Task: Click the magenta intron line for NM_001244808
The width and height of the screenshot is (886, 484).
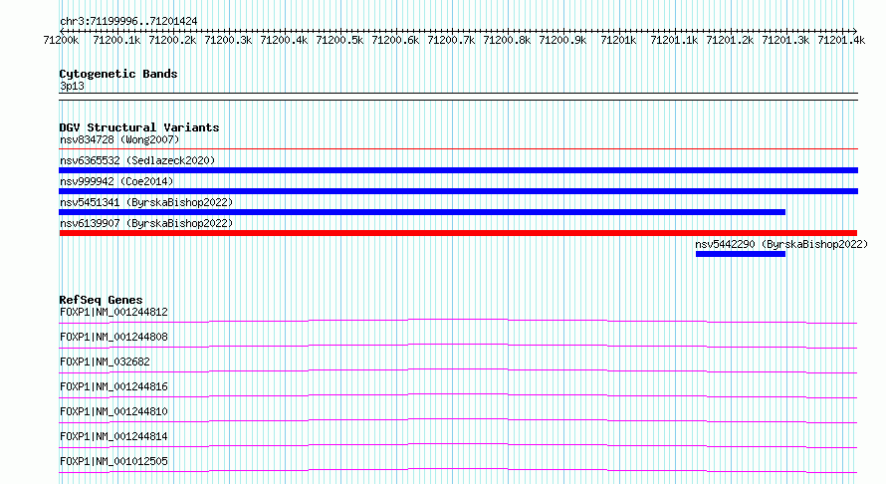Action: point(458,347)
